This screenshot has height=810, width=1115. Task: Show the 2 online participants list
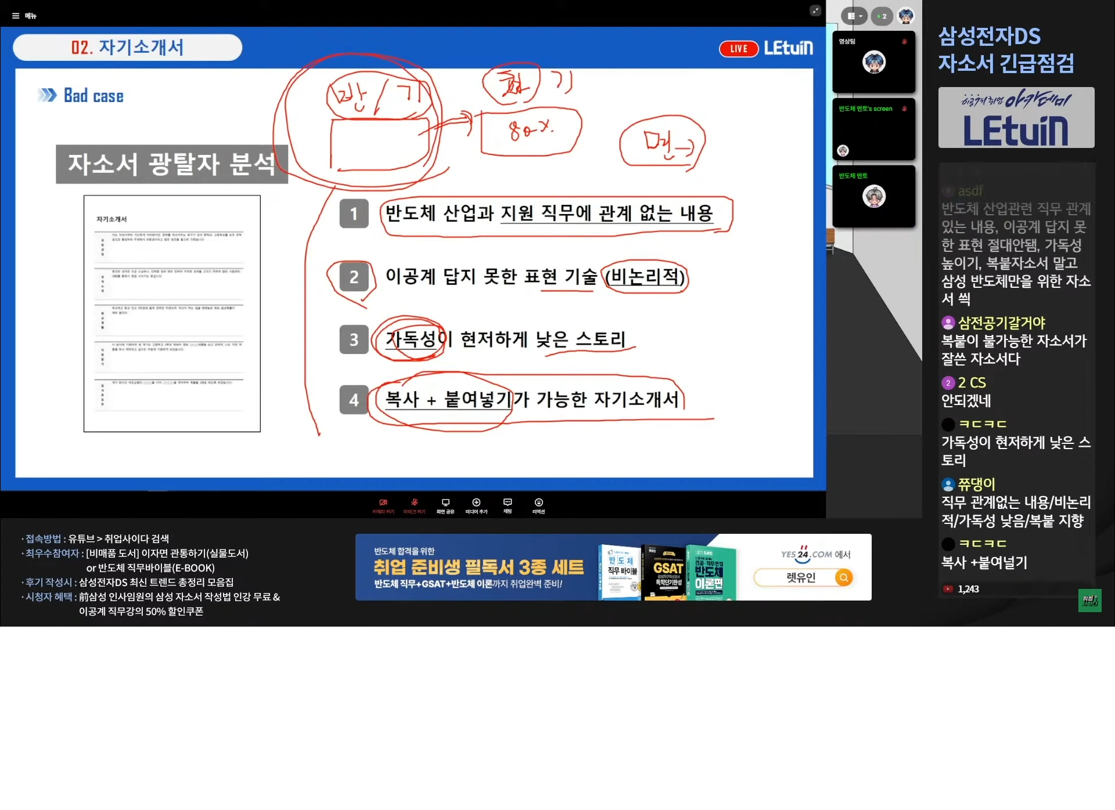click(882, 16)
